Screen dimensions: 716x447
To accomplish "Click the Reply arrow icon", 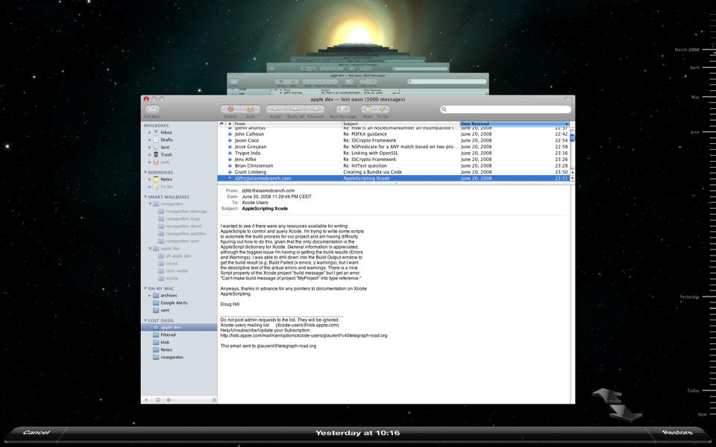I will (275, 109).
